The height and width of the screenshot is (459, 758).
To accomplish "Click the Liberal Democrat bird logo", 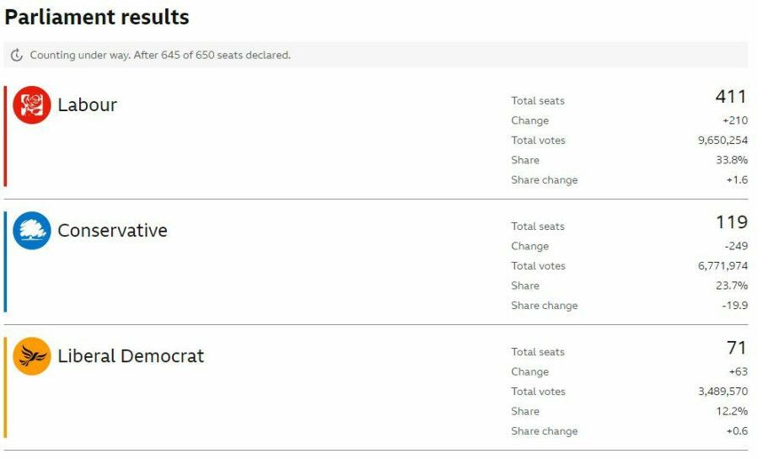I will tap(32, 356).
